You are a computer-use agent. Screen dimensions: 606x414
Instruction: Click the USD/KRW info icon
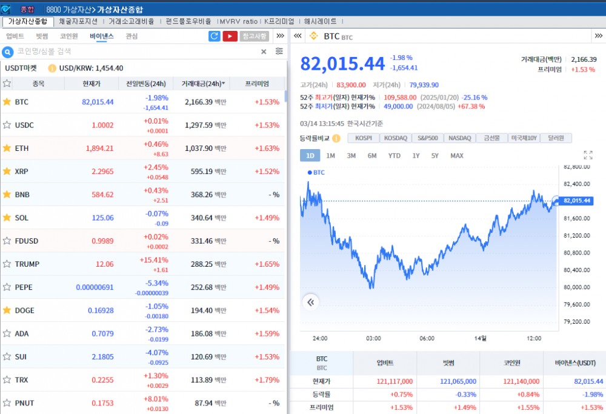[x=52, y=68]
